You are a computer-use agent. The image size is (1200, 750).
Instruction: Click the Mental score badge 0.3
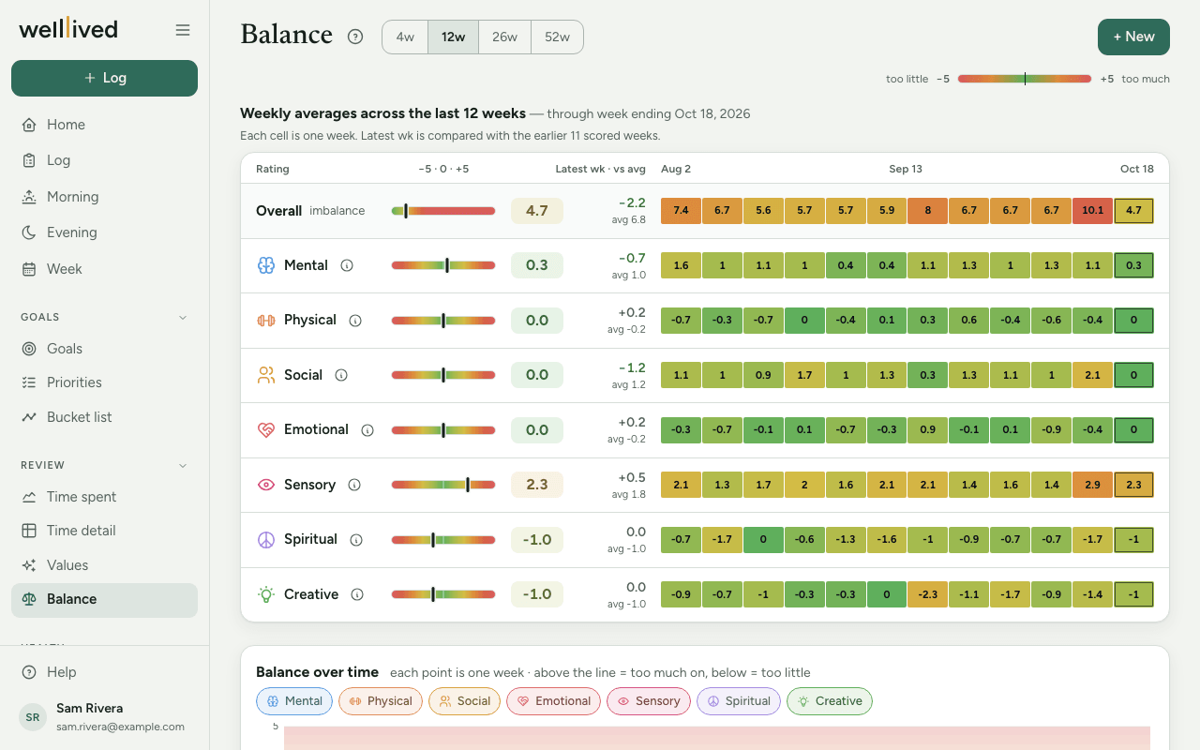pos(537,265)
